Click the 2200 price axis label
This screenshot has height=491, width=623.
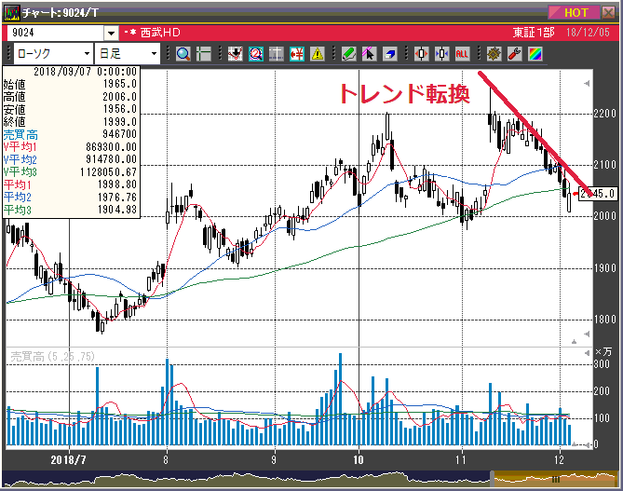604,114
